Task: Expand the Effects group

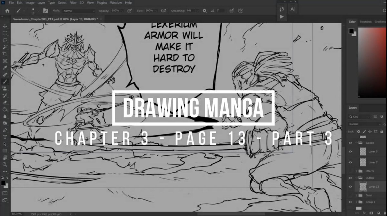Action: tap(357, 171)
